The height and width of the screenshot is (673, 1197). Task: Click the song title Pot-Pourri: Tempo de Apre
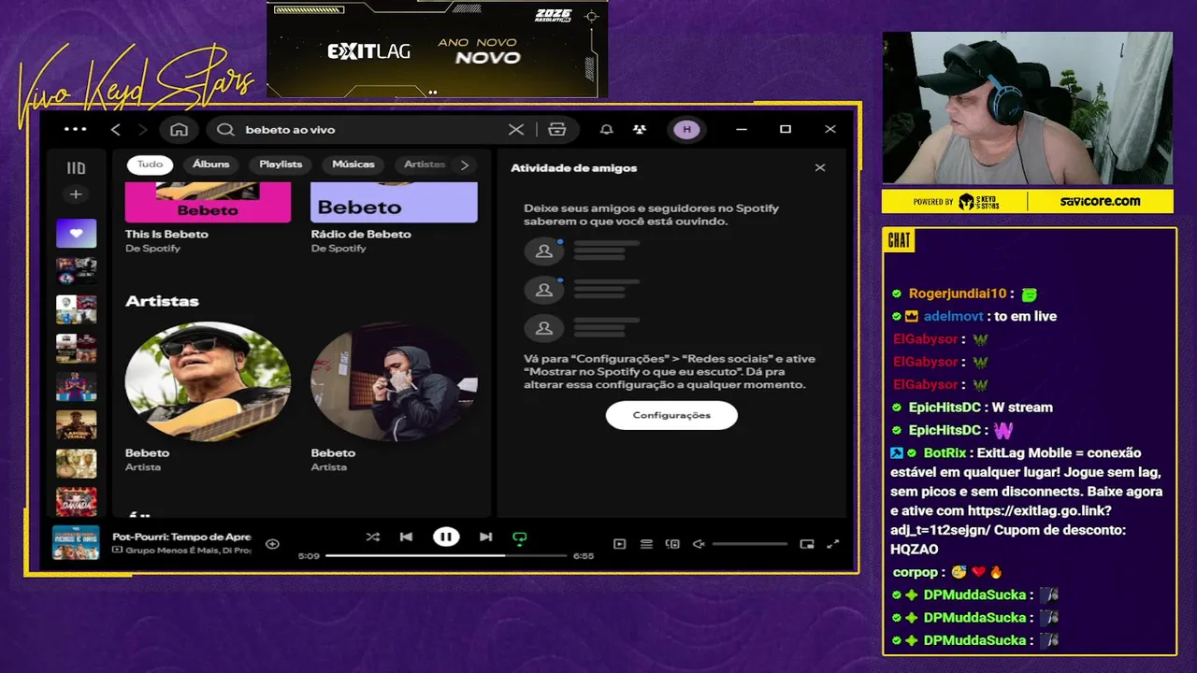coord(181,537)
